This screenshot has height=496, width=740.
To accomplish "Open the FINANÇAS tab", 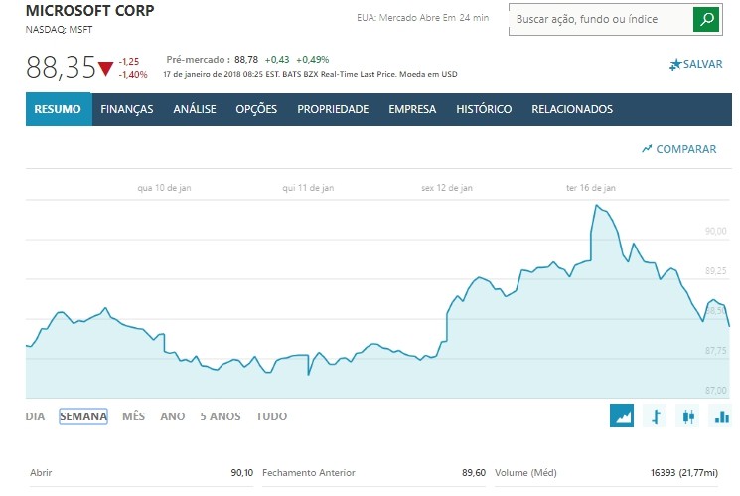I will pyautogui.click(x=127, y=109).
